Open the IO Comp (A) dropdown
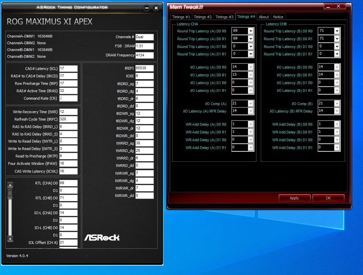This screenshot has height=275, width=363. tap(251, 104)
